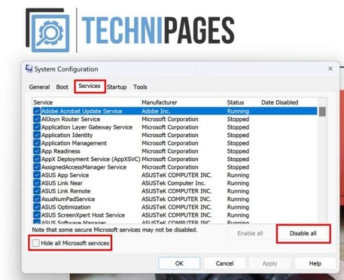The width and height of the screenshot is (344, 280).
Task: Select 'AppX Deployment Service (AppXSVC)' name
Action: coord(91,159)
